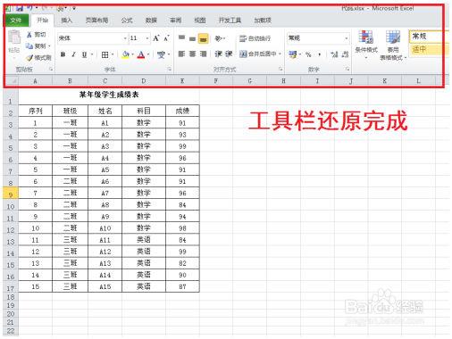Click the Increase Font Size icon
This screenshot has height=339, width=452.
156,38
